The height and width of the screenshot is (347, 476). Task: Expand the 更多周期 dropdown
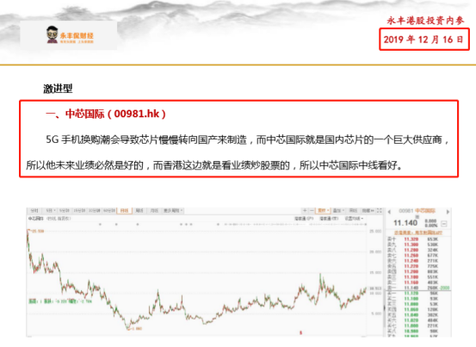[x=173, y=210]
